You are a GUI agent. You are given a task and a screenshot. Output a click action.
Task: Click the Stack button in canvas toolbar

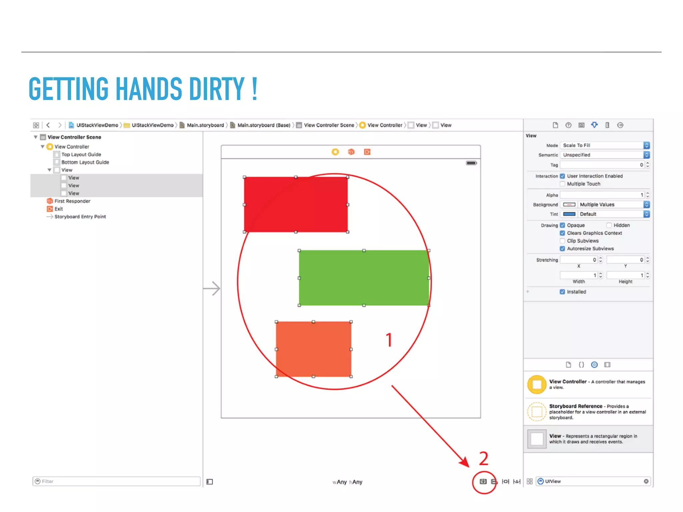[483, 481]
